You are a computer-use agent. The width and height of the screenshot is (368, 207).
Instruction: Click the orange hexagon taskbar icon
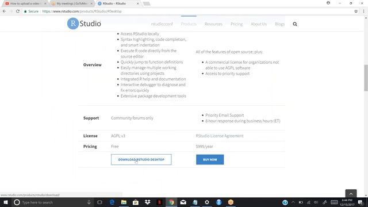click(231, 202)
